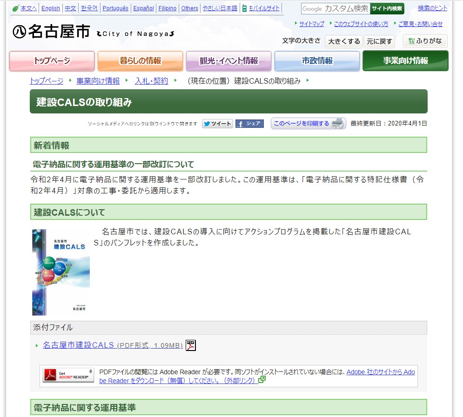
Task: Print the page via このページを印刷する
Action: (308, 124)
